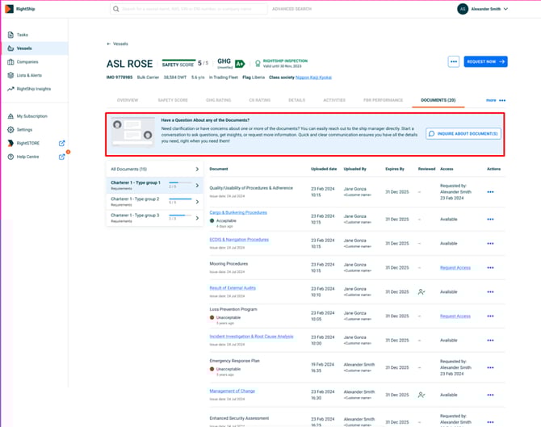The width and height of the screenshot is (541, 427).
Task: Click reviewed person icon in Result of External Audits row
Action: 421,292
